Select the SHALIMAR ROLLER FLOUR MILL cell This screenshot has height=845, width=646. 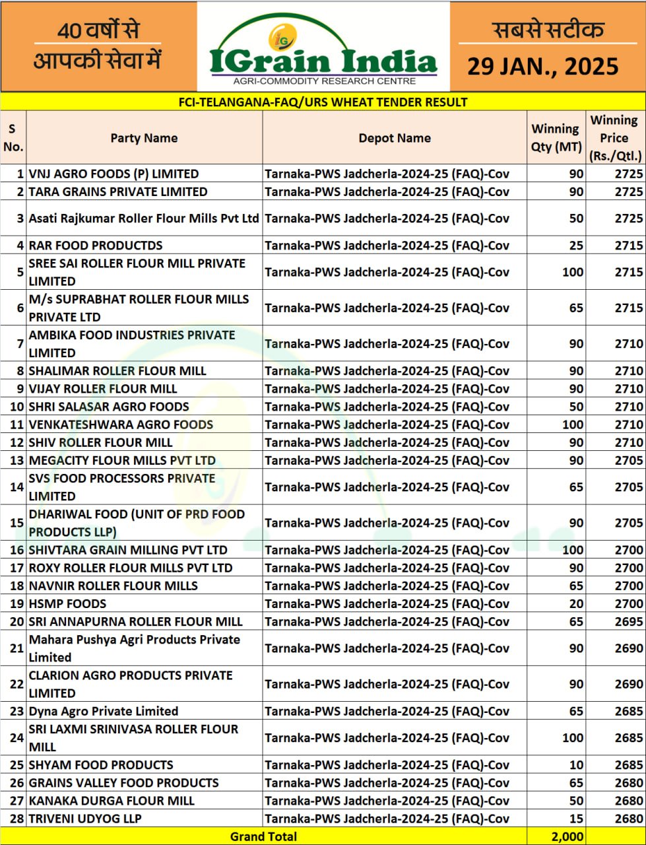tap(117, 371)
